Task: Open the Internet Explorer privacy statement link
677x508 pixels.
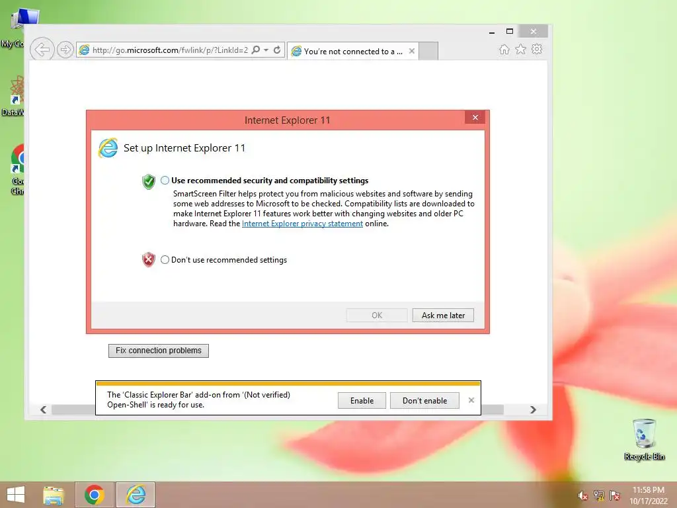Action: pyautogui.click(x=302, y=224)
